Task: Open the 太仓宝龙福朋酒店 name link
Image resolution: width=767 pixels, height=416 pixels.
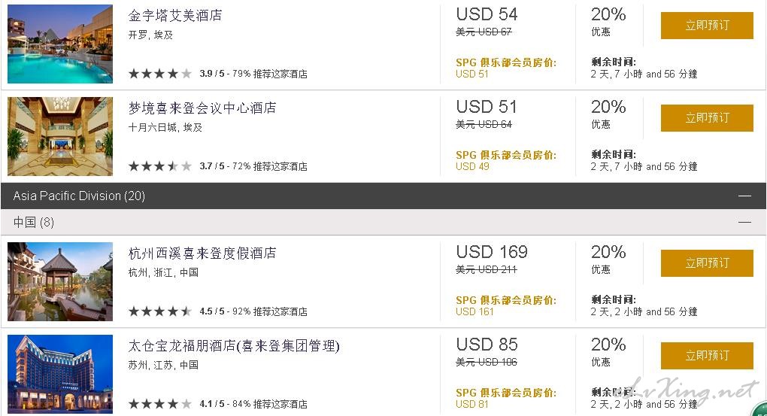Action: [x=234, y=346]
